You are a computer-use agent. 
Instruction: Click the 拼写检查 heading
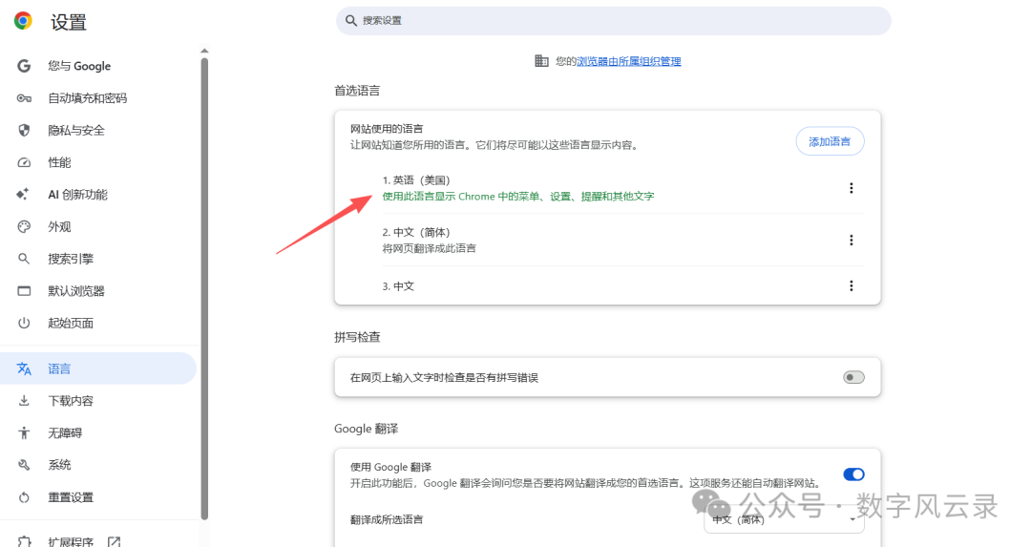click(357, 337)
